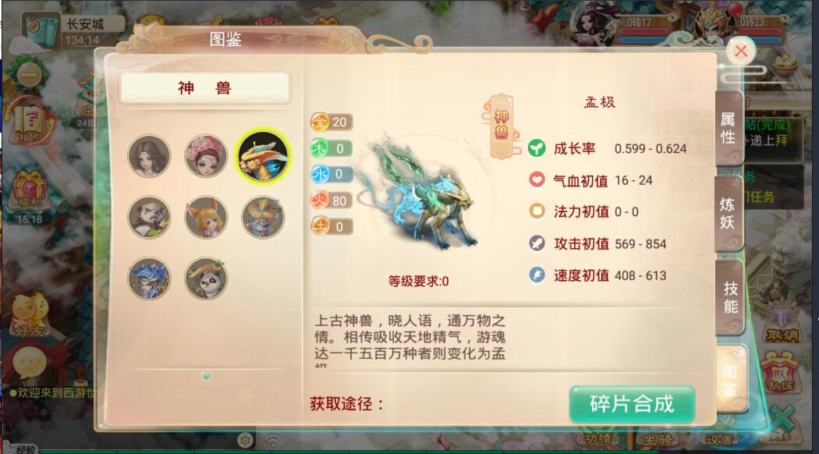Close the 图鉴 panel with red X
The width and height of the screenshot is (819, 454).
coord(741,51)
